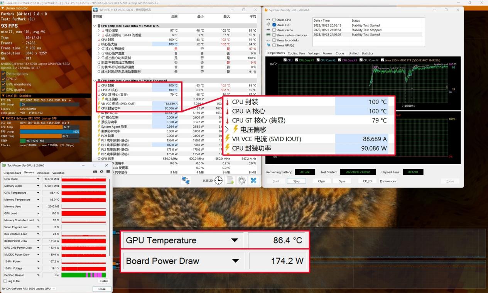Enable the Stress CPU checkbox
Image resolution: width=488 pixels, height=293 pixels.
pos(274,20)
